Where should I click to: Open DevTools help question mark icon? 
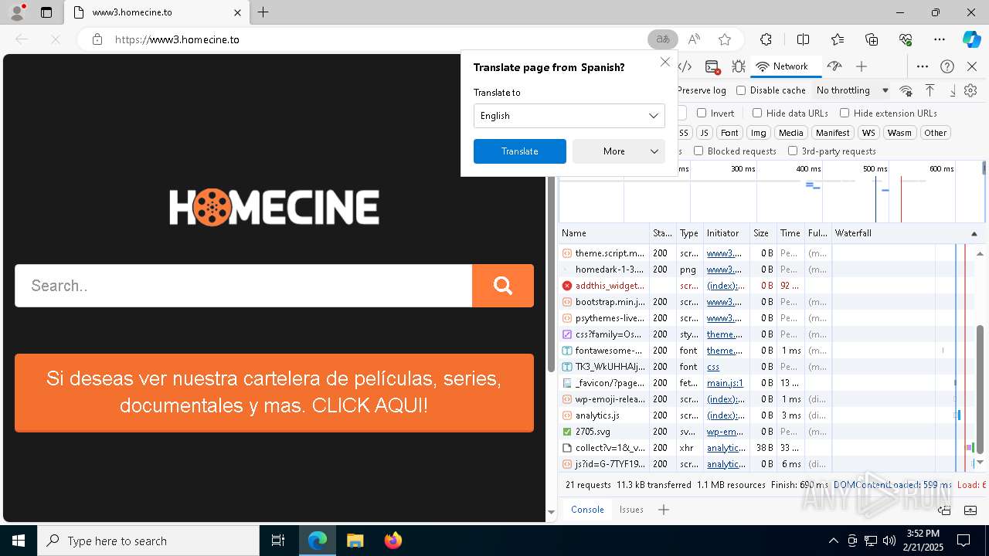[947, 66]
